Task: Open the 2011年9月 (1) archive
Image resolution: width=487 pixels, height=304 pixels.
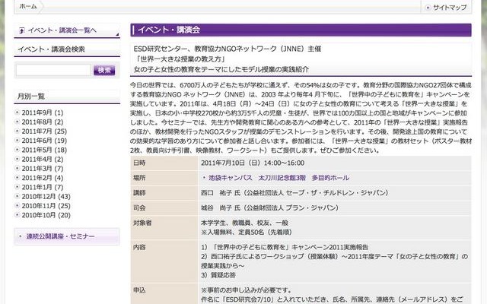Action: point(43,112)
